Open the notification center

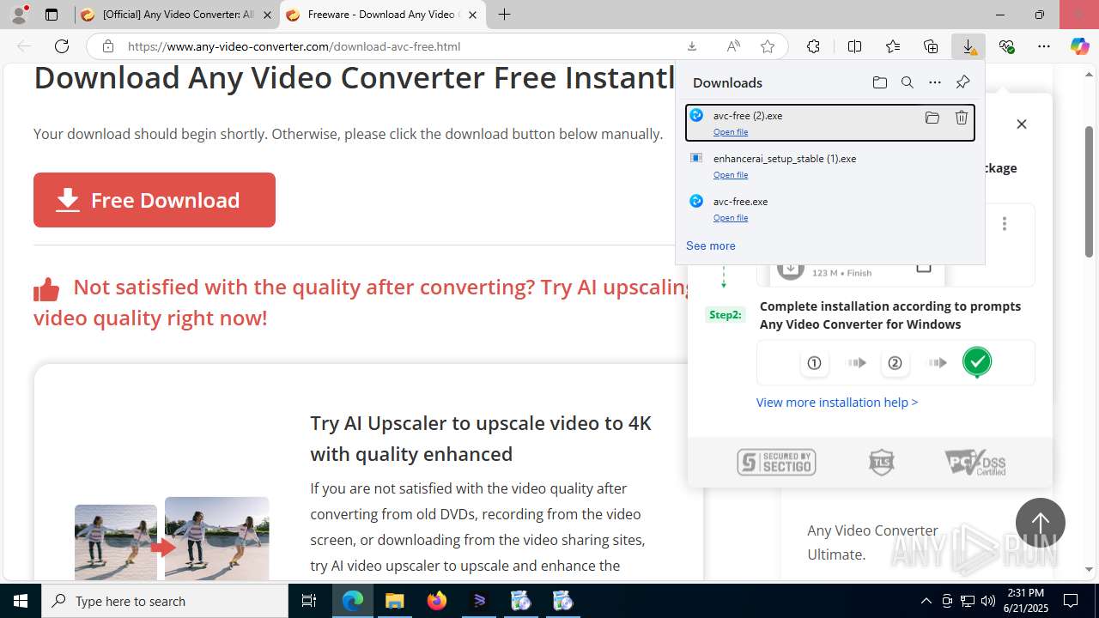coord(1071,601)
